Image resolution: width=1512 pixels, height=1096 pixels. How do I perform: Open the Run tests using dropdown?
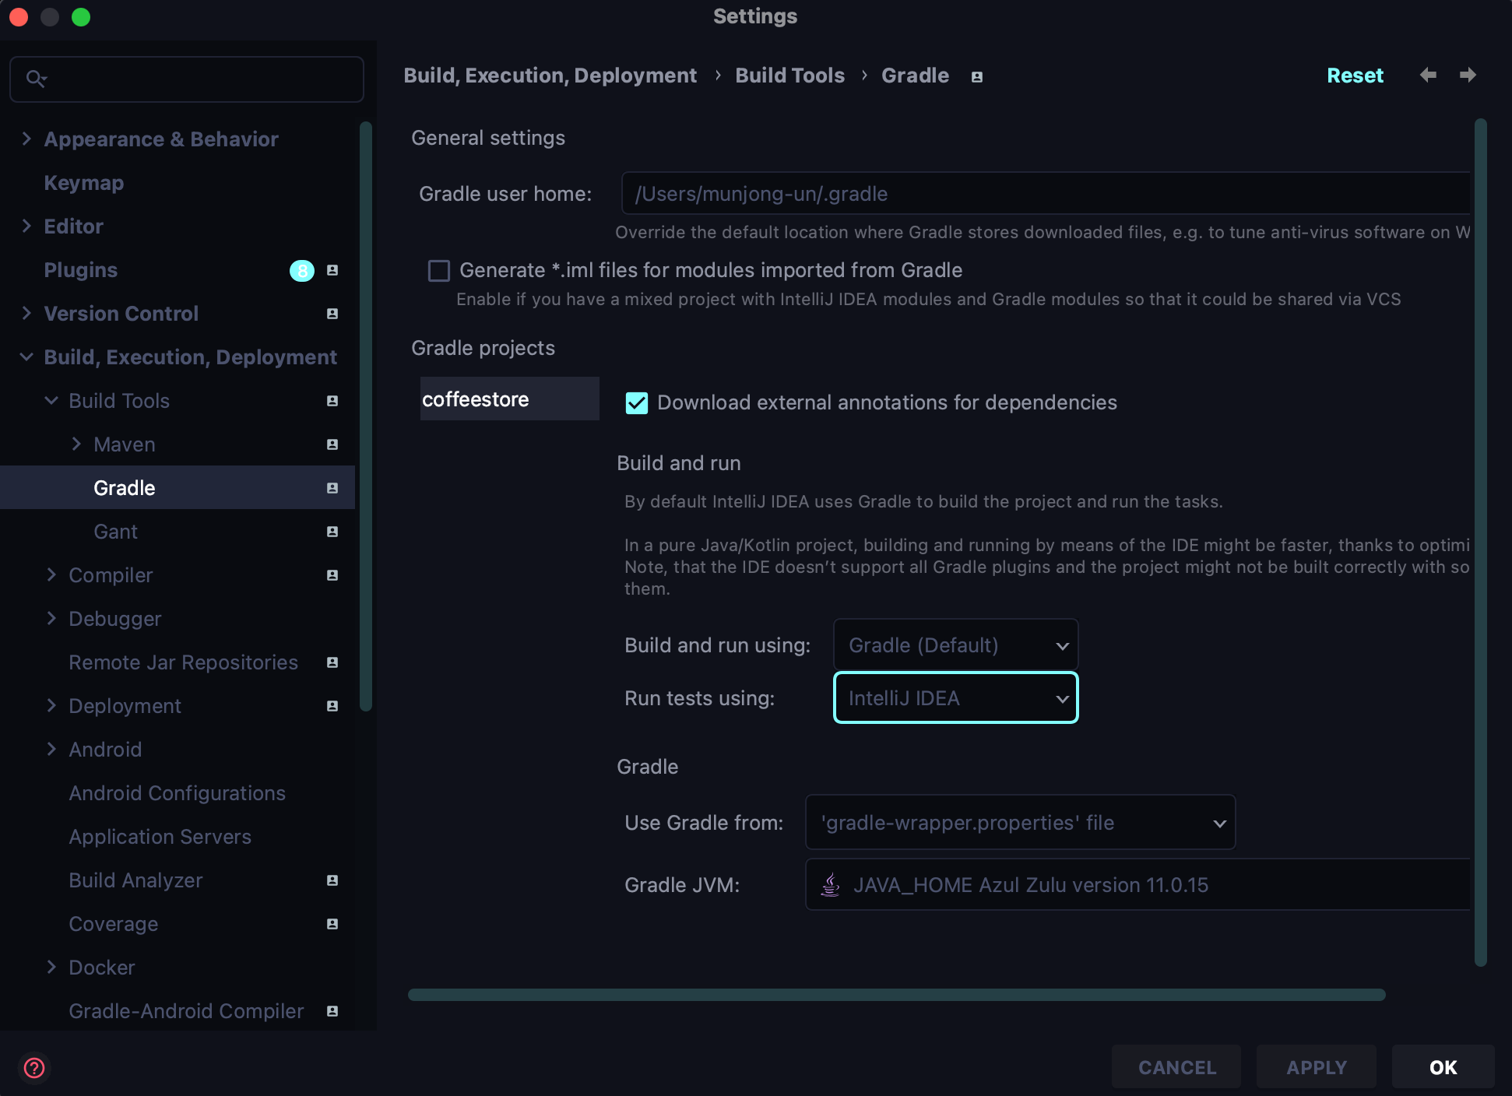point(955,698)
